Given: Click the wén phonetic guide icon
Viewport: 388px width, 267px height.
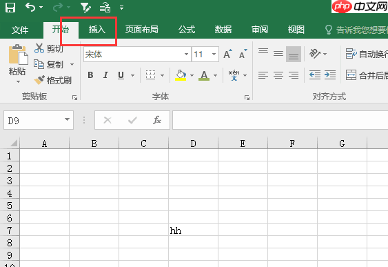Looking at the screenshot, I should coord(234,75).
